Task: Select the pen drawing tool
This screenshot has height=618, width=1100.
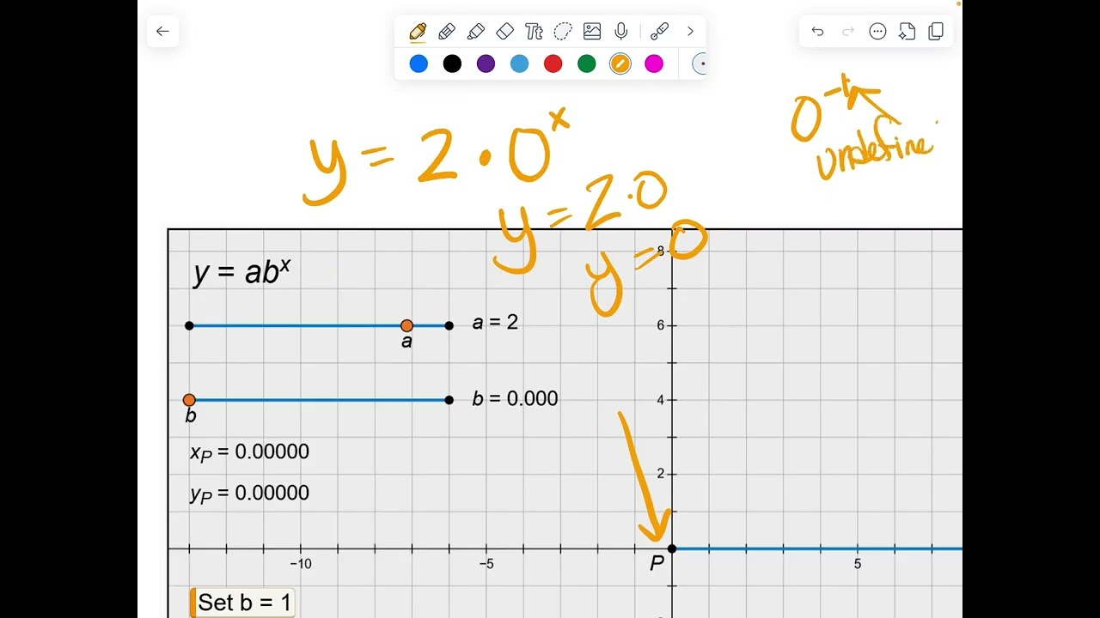Action: click(418, 32)
